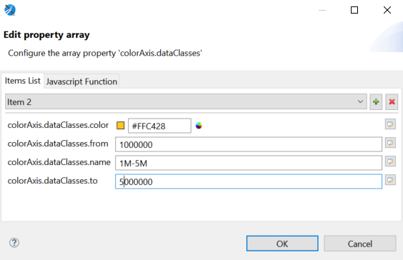Focus the #FFC428 hex color input field
The height and width of the screenshot is (260, 403).
pos(159,126)
